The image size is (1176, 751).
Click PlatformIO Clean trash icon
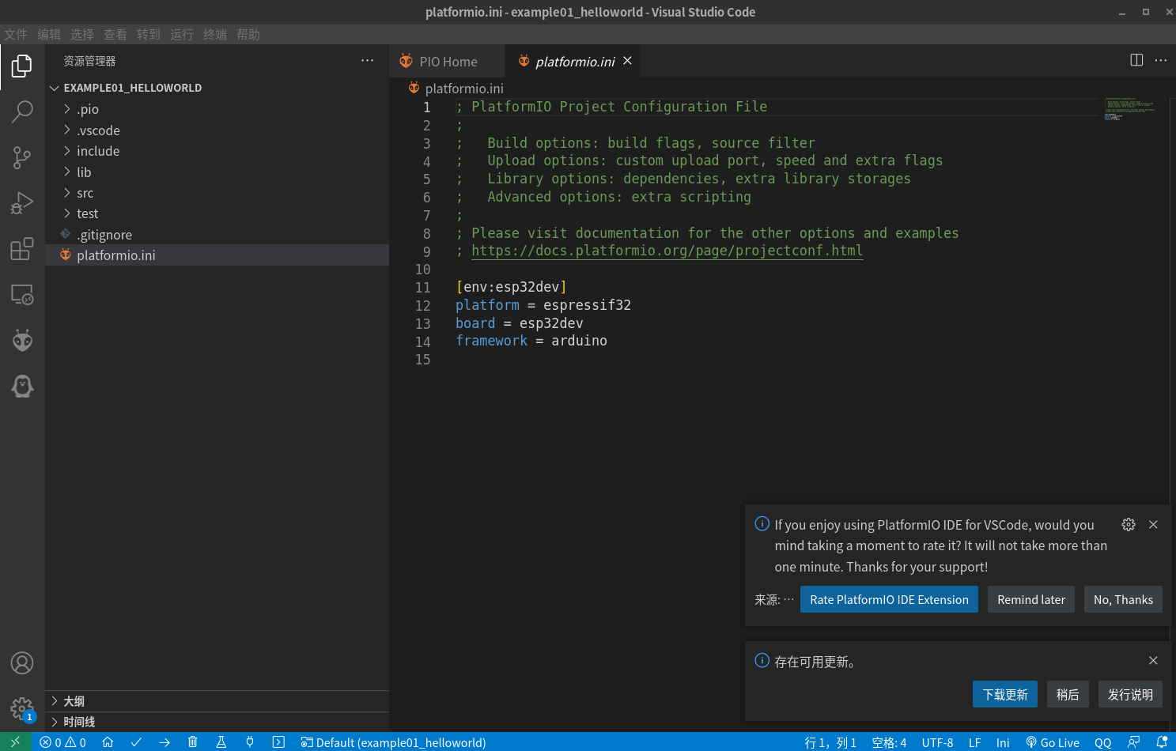(192, 742)
